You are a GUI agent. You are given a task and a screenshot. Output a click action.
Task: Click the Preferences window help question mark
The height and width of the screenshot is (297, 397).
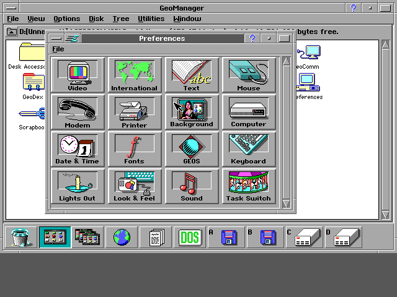[252, 38]
